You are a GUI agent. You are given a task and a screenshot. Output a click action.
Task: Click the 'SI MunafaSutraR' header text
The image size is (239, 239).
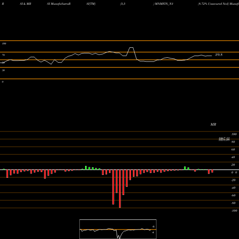tap(59, 4)
